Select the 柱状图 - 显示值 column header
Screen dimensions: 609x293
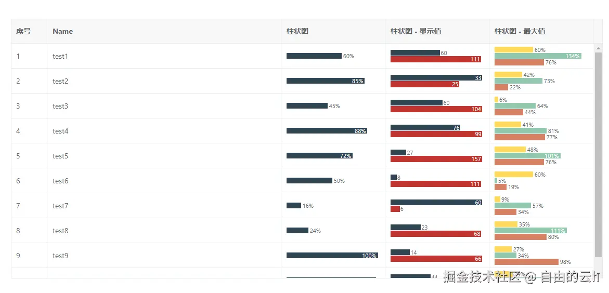tap(416, 31)
